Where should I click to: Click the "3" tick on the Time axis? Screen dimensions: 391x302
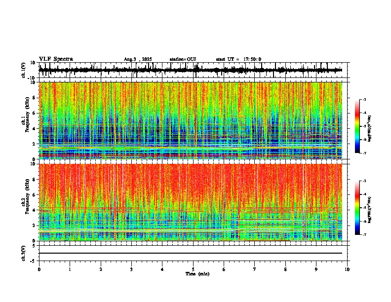point(131,269)
